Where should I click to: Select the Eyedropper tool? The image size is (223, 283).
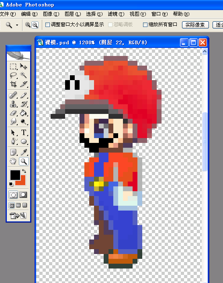23,152
